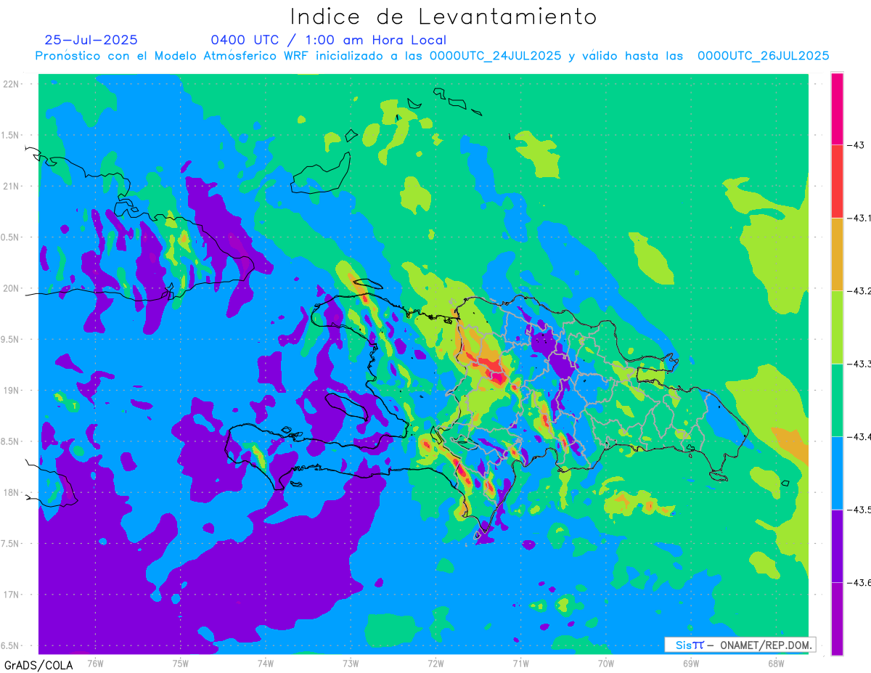Click the title "Indice de Levantamiento"
Screen dimensions: 871x673
tap(443, 16)
